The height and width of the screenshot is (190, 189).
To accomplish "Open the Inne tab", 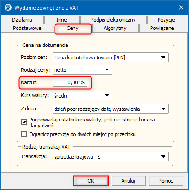I will click(62, 20).
